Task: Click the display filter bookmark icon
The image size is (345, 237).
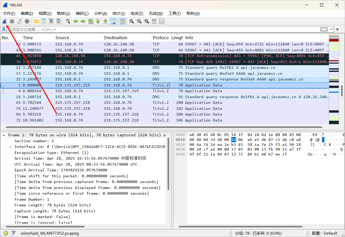Action: coord(4,29)
